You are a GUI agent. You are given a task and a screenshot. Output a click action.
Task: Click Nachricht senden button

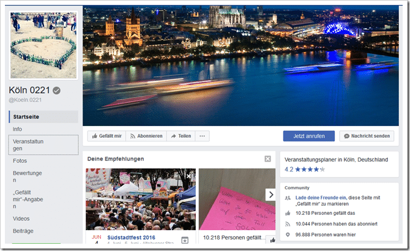(x=367, y=136)
